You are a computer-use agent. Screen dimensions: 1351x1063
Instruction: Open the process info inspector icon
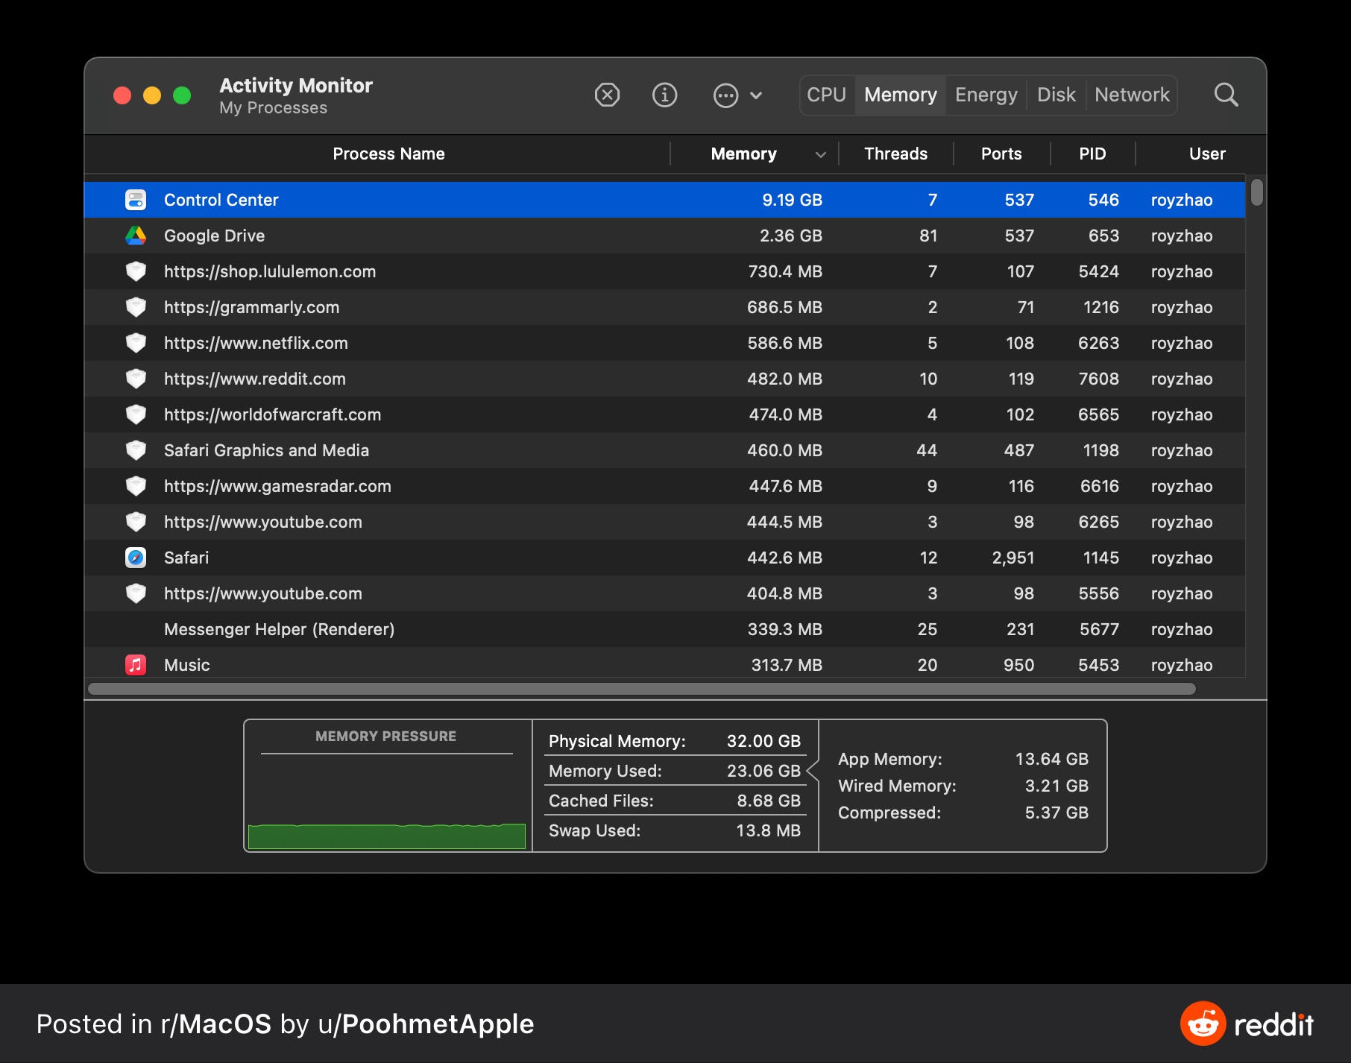coord(664,95)
